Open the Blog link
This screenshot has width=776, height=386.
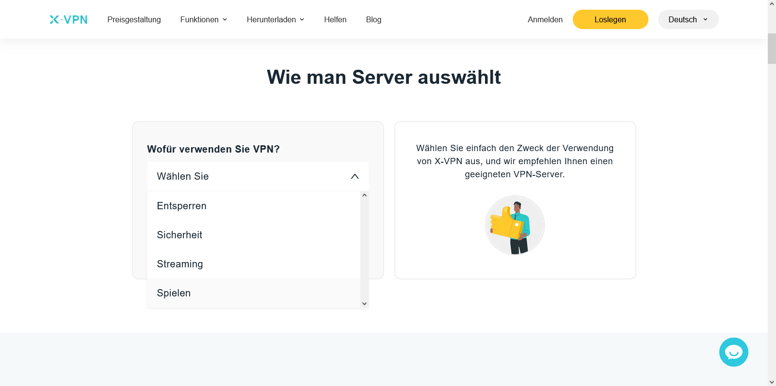pyautogui.click(x=373, y=19)
